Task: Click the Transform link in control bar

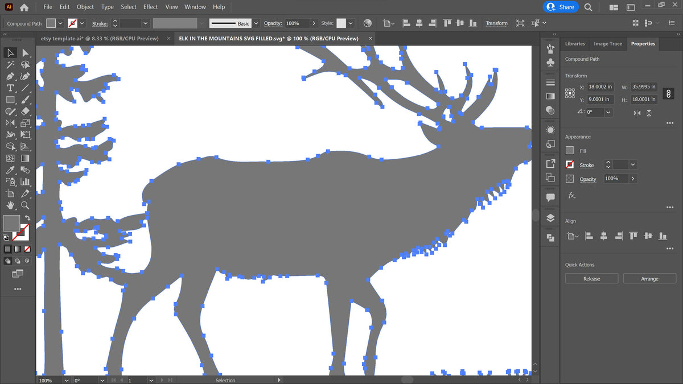Action: click(496, 23)
